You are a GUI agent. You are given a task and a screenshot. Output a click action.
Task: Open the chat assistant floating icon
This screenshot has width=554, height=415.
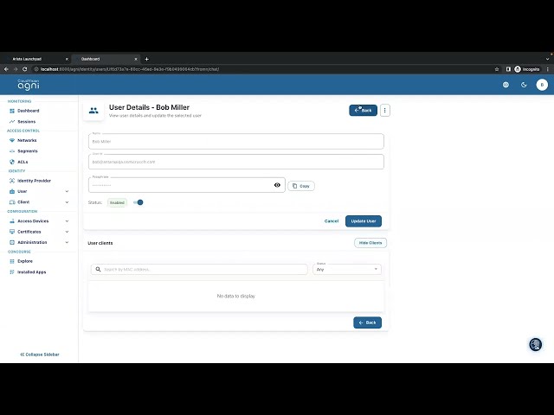(536, 344)
